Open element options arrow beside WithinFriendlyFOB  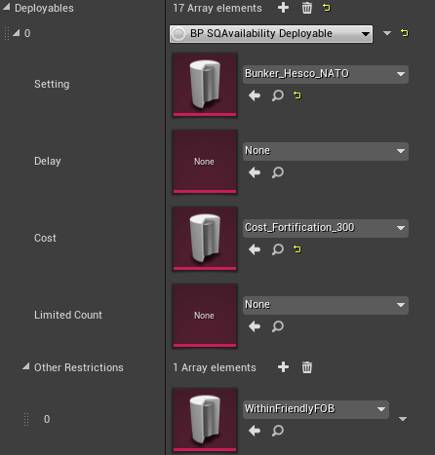403,419
